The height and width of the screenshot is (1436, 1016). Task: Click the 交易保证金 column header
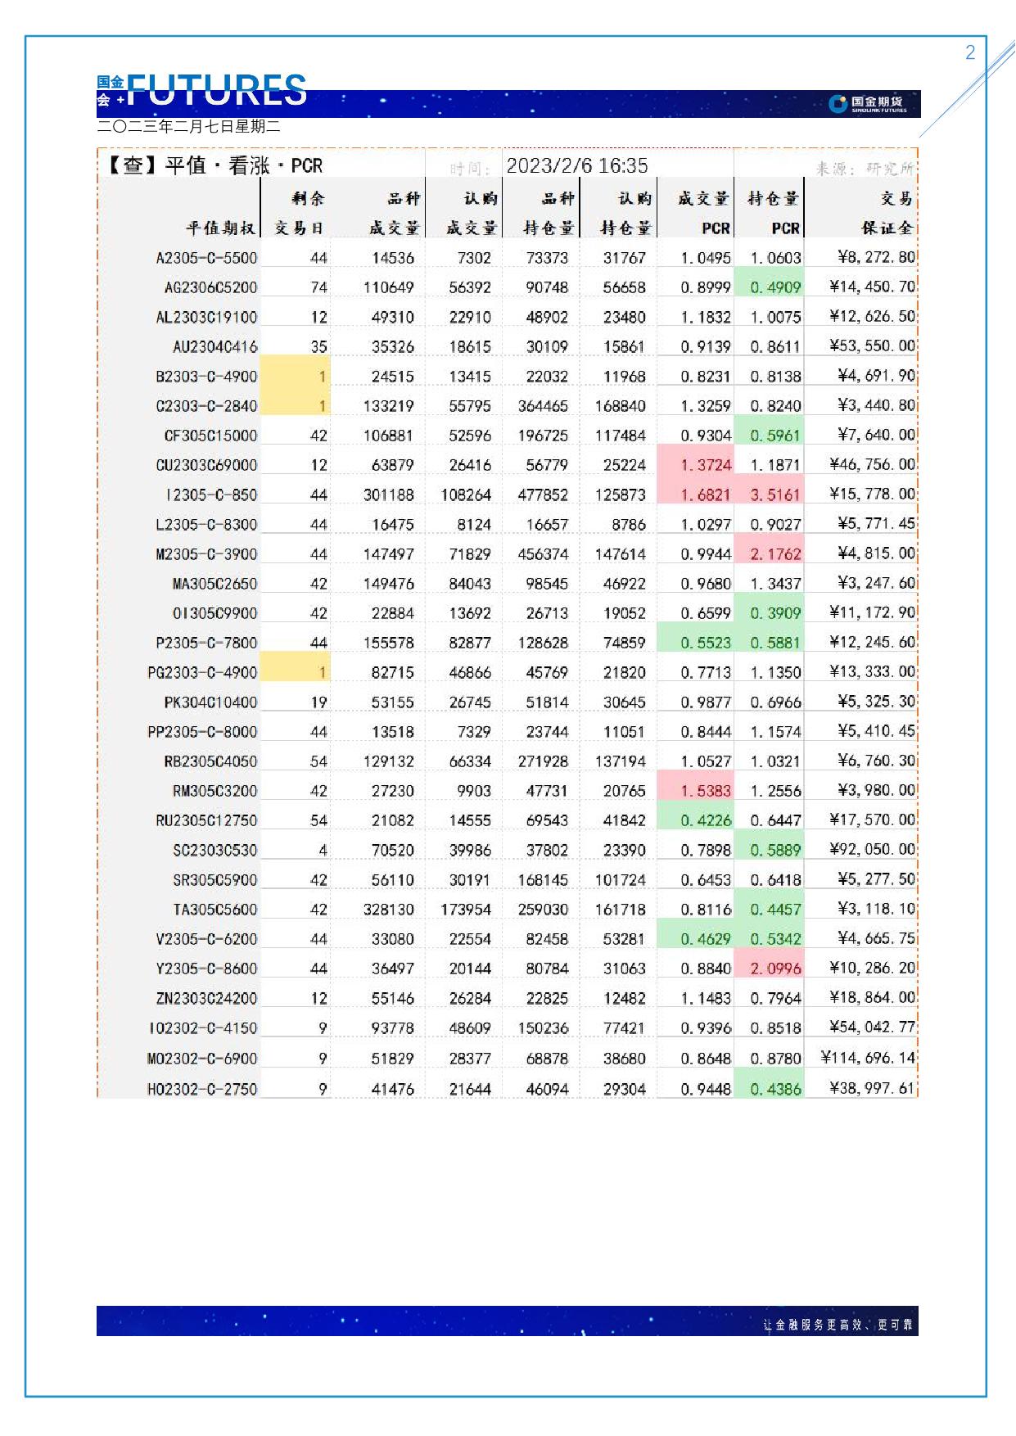[887, 213]
